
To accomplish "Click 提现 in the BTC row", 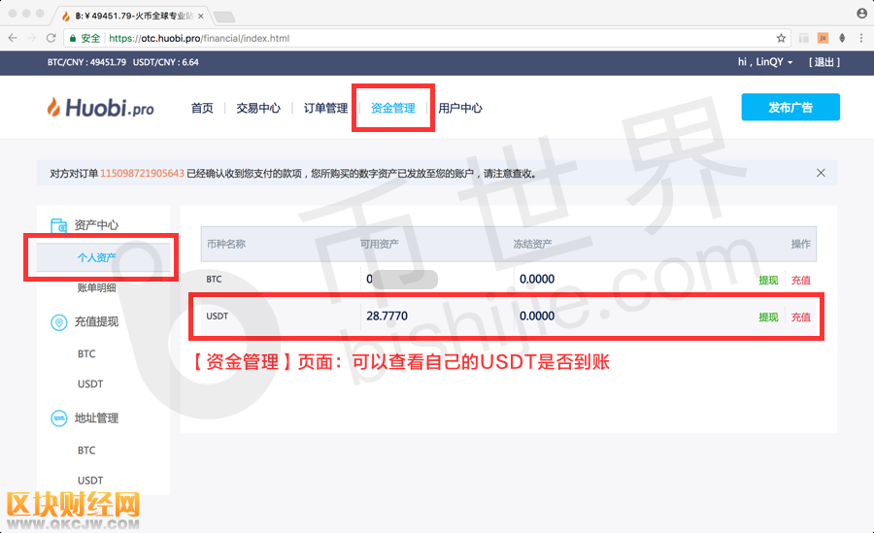I will (768, 281).
